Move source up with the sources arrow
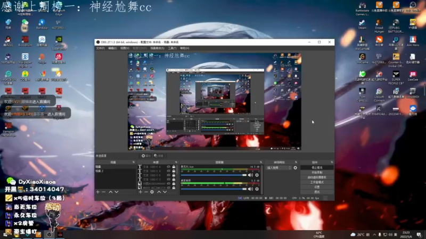Screen dimensions: 426x239 (159, 192)
